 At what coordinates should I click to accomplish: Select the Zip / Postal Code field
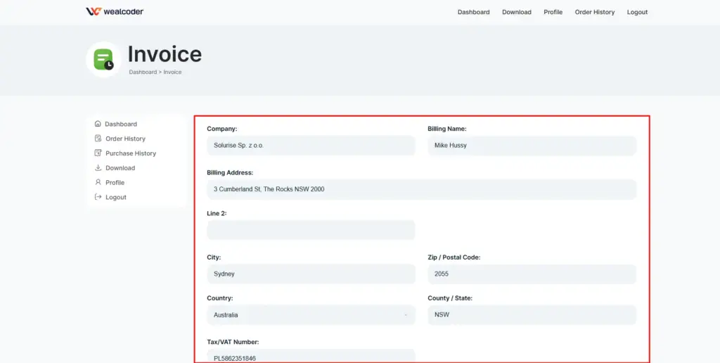tap(532, 274)
